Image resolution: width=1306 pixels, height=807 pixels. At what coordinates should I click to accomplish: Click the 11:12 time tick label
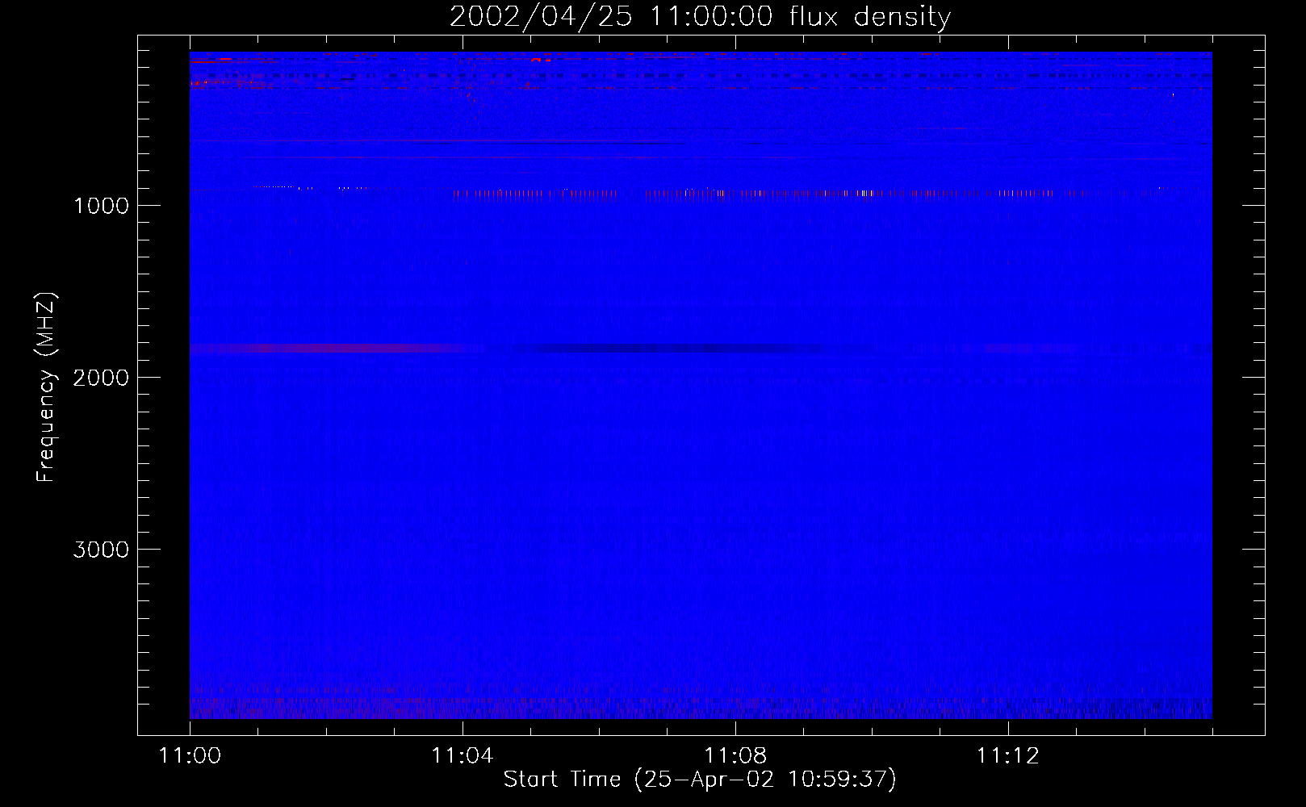click(x=1008, y=755)
